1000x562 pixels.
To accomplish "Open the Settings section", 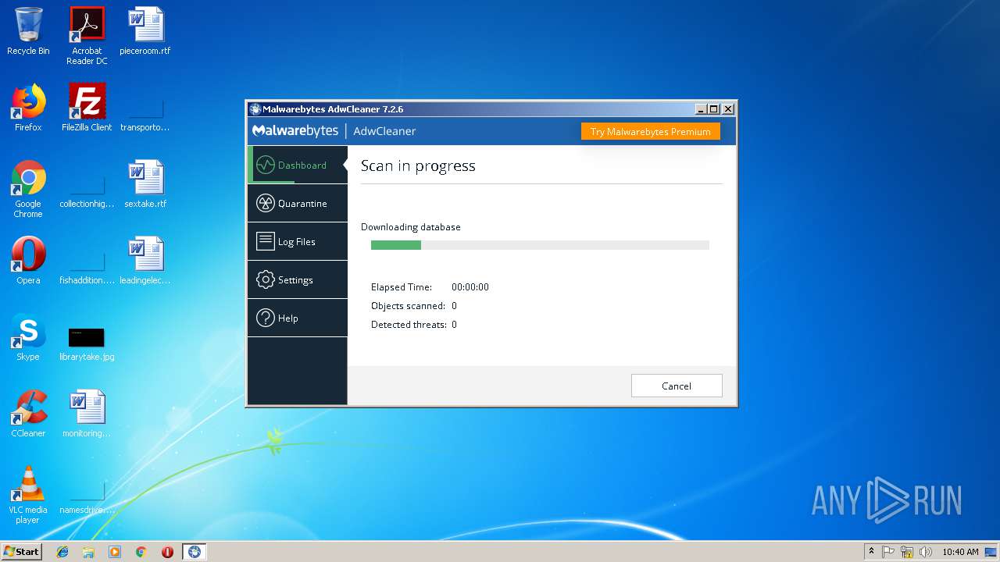I will (298, 279).
